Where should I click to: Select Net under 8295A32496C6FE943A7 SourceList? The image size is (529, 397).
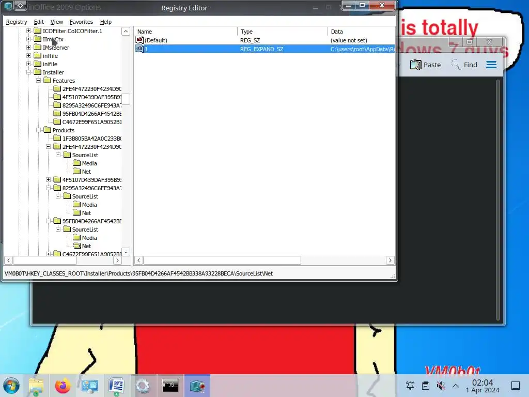pos(86,212)
